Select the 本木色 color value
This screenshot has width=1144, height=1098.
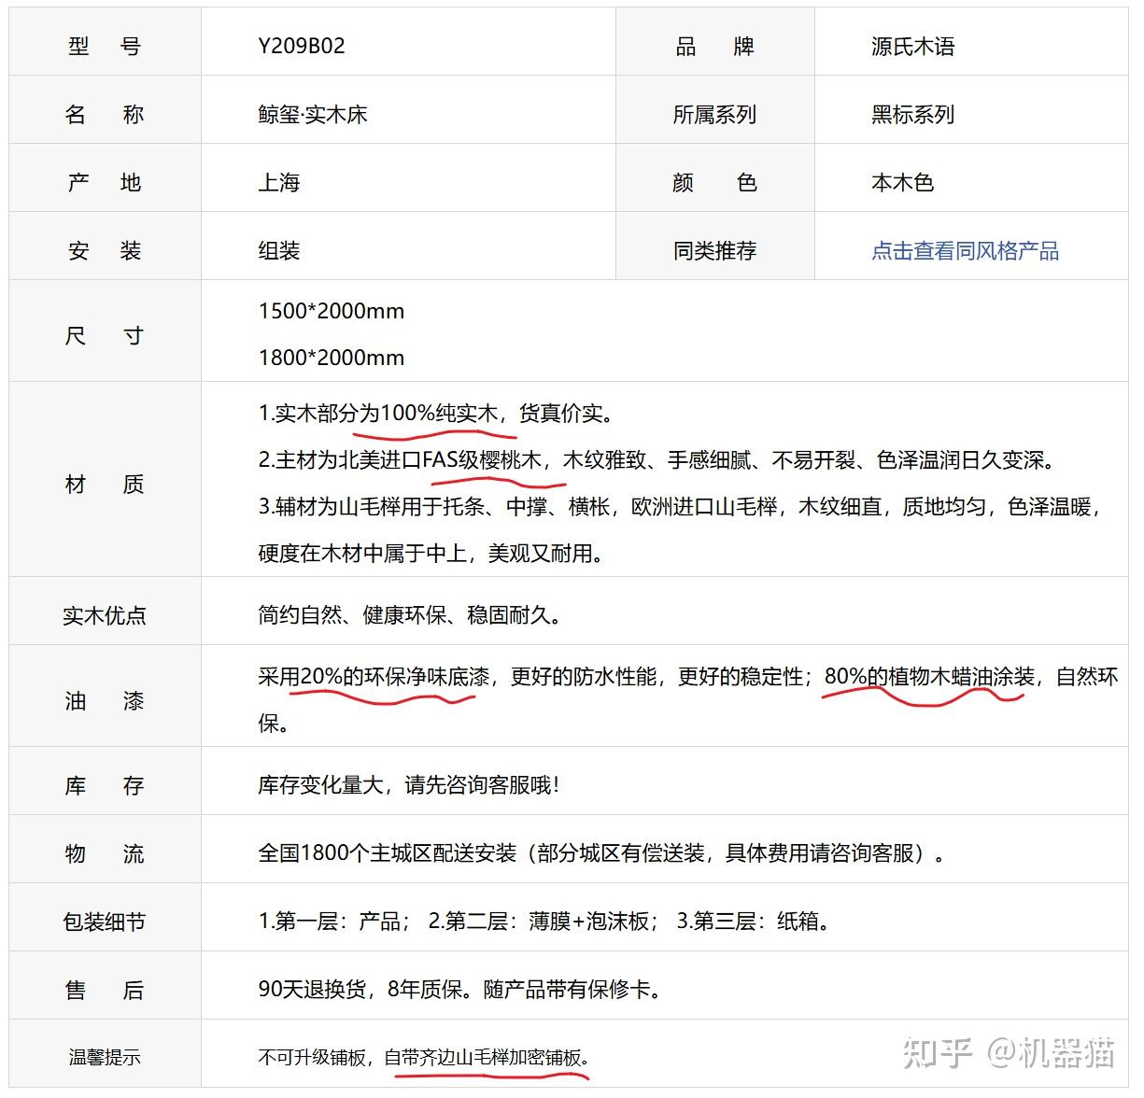pos(903,182)
